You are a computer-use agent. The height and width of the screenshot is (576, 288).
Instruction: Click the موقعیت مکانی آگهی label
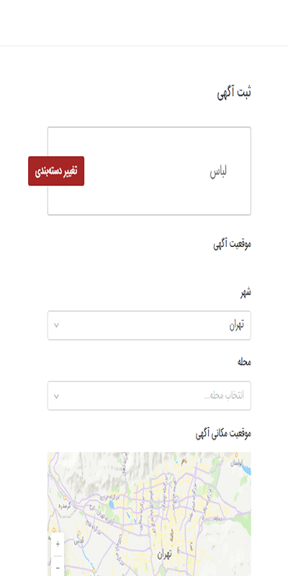(x=223, y=433)
